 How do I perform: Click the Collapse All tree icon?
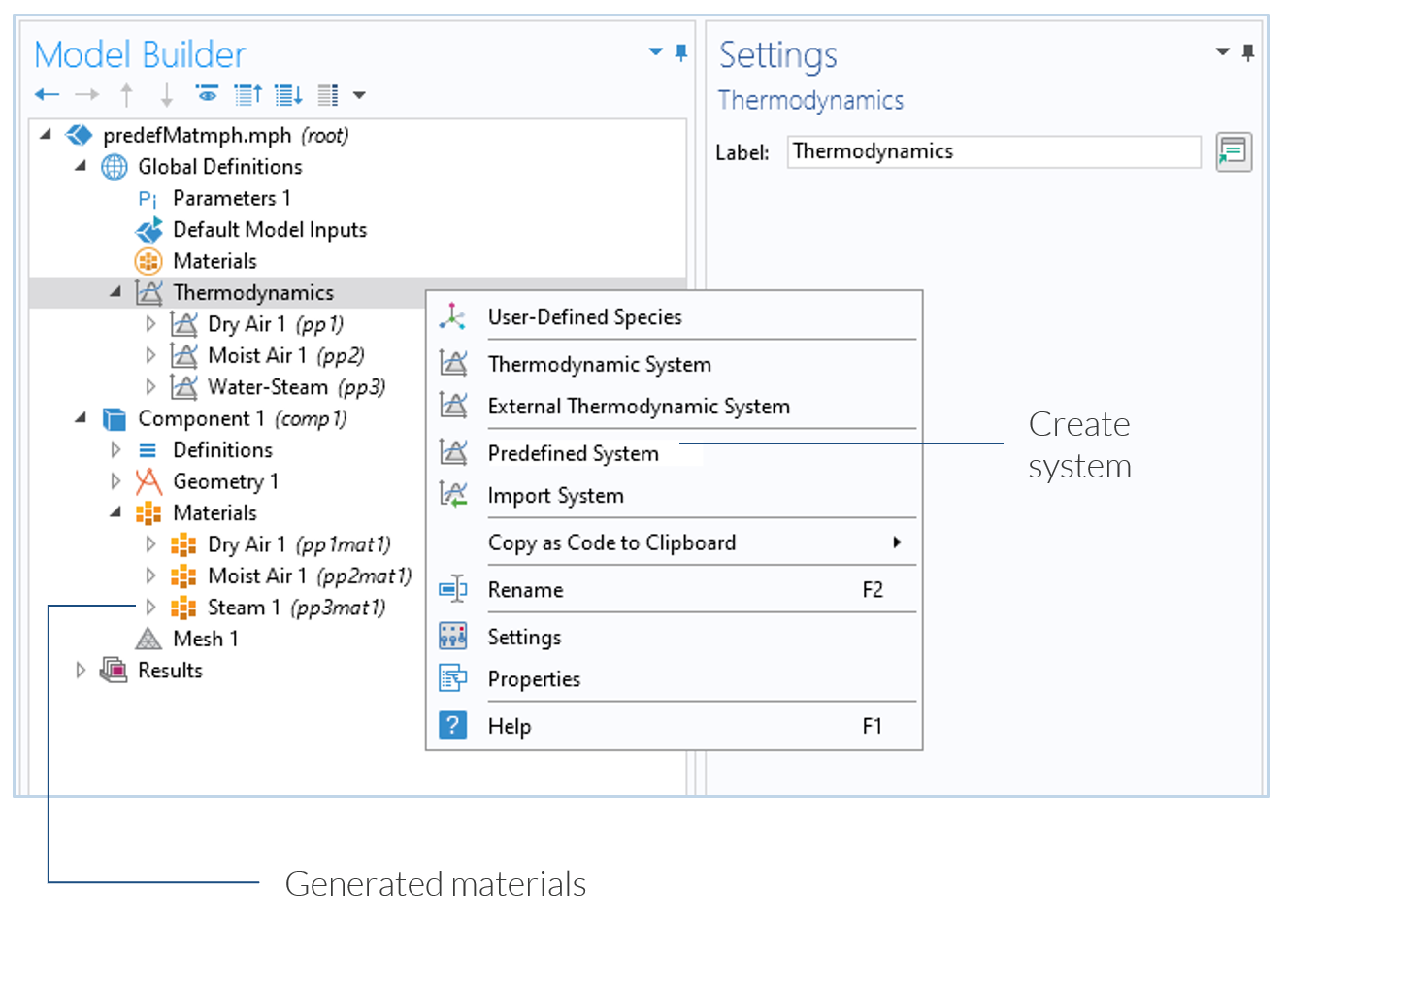(248, 95)
